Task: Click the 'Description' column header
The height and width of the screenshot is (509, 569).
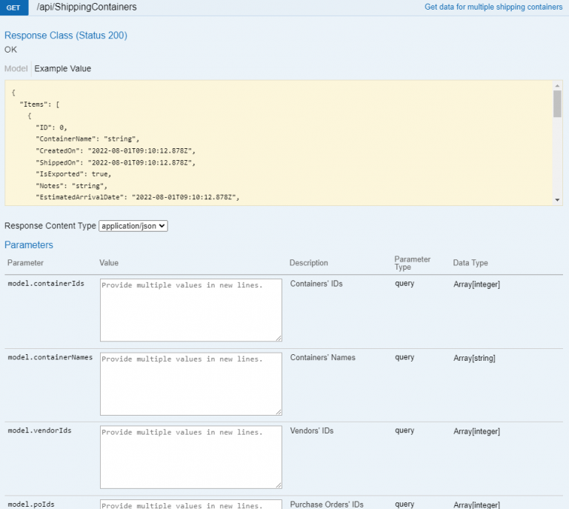Action: (308, 263)
